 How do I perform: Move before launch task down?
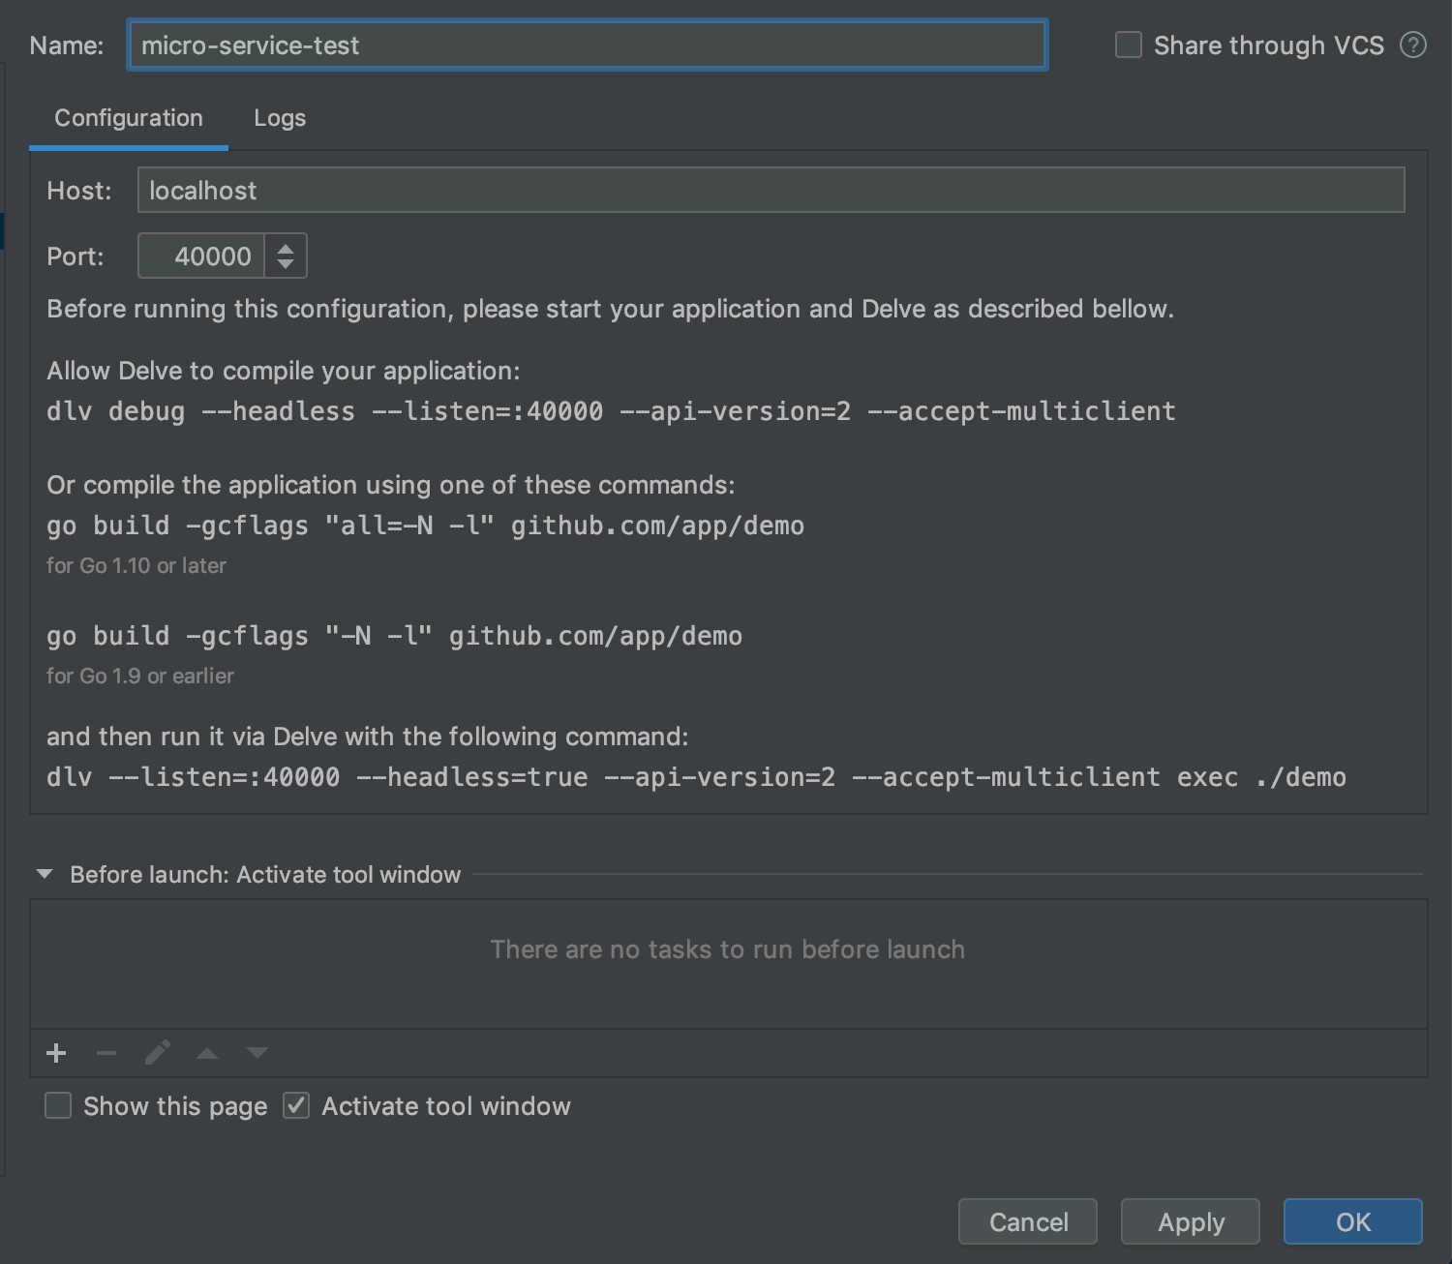click(257, 1053)
